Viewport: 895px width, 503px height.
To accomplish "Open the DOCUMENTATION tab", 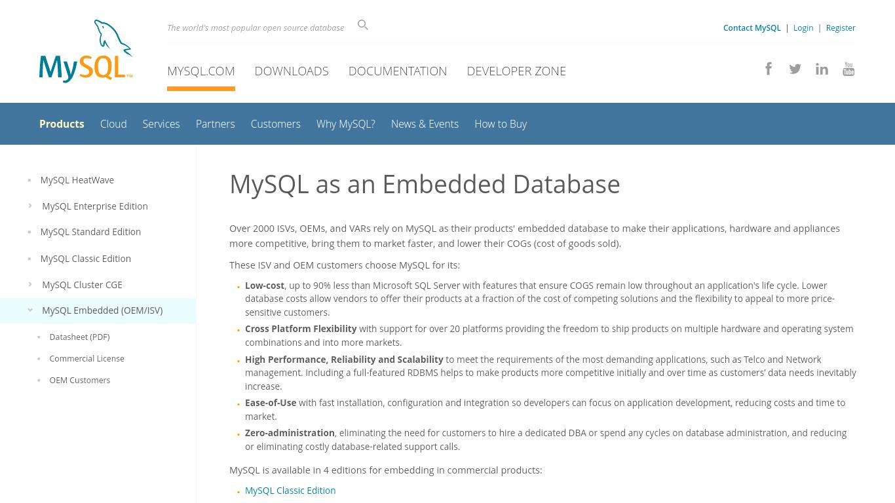I will [398, 71].
